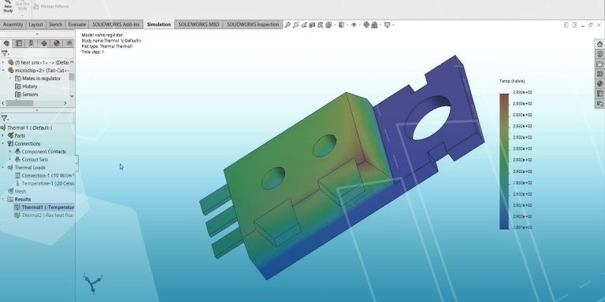Collapse the Connections folder

click(3, 144)
